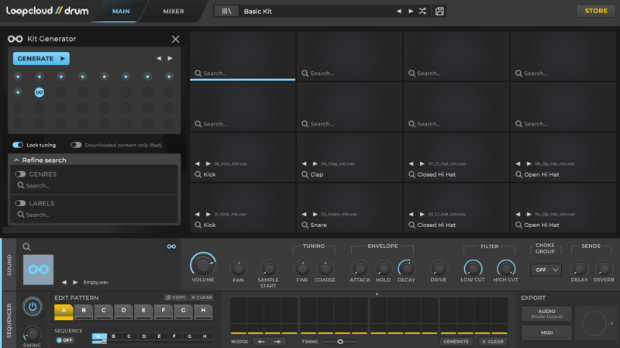Collapse the Refine search section

15,160
